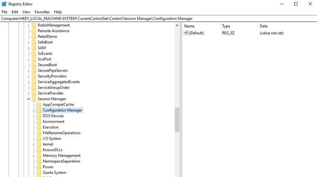
Task: Click the FileRenameOperations folder icon
Action: point(39,133)
